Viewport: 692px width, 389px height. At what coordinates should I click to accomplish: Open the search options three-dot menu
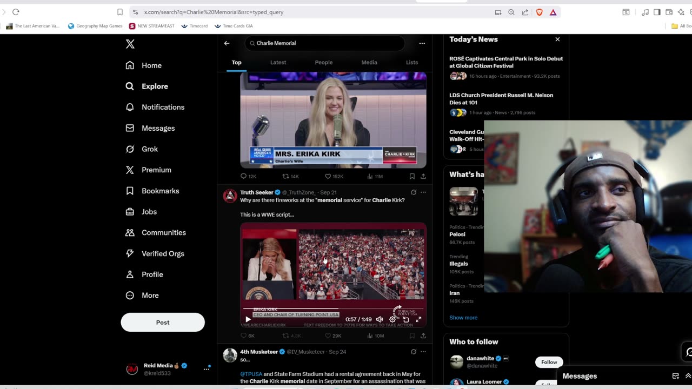pos(422,43)
